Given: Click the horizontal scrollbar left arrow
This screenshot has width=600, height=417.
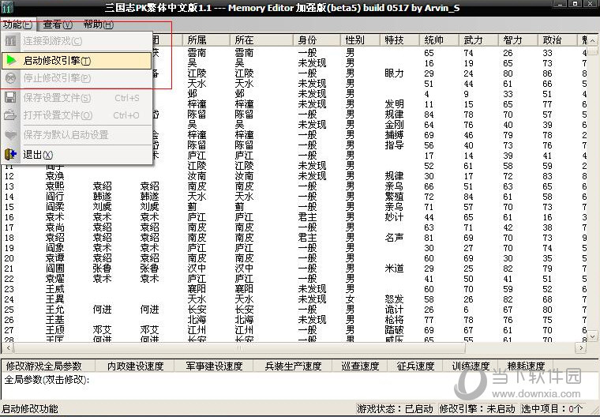Looking at the screenshot, I should click(9, 347).
